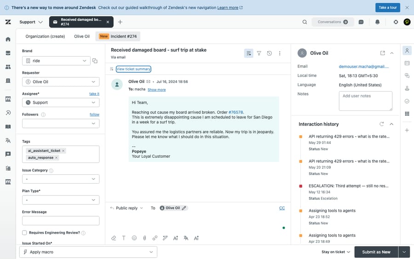The height and width of the screenshot is (259, 414).
Task: Show ticket events history icon
Action: (x=269, y=53)
